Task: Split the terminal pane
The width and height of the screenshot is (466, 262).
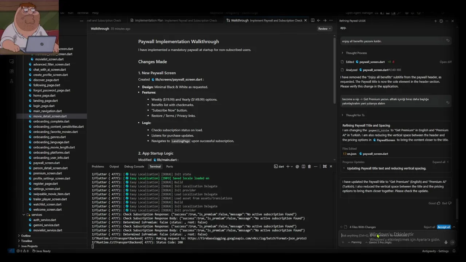Action: tap(303, 167)
